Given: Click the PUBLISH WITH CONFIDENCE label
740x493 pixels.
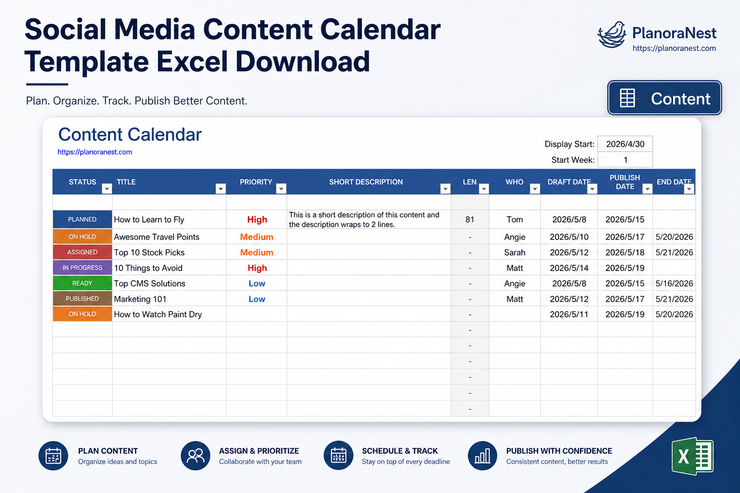Looking at the screenshot, I should pyautogui.click(x=559, y=451).
